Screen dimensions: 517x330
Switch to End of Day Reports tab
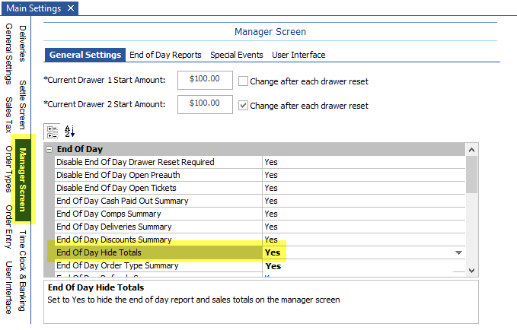pos(165,55)
